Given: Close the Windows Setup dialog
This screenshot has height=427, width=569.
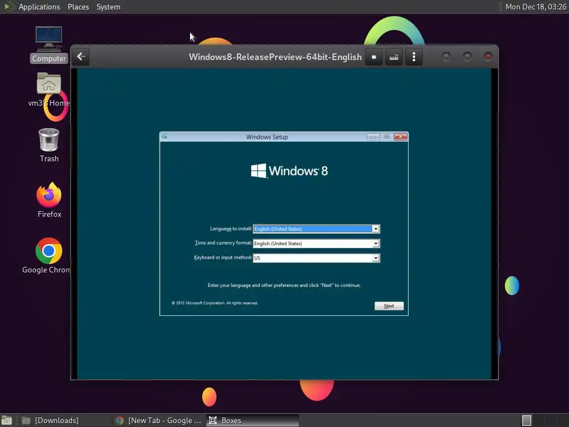Looking at the screenshot, I should click(401, 137).
